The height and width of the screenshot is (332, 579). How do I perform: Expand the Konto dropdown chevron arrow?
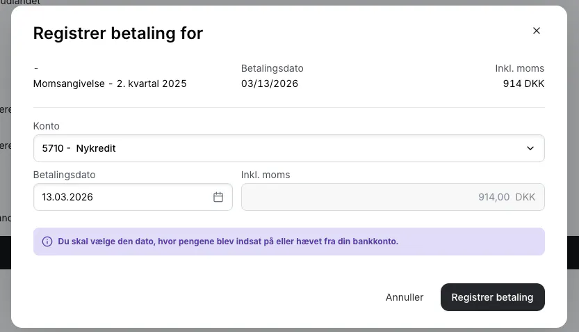[x=530, y=148]
